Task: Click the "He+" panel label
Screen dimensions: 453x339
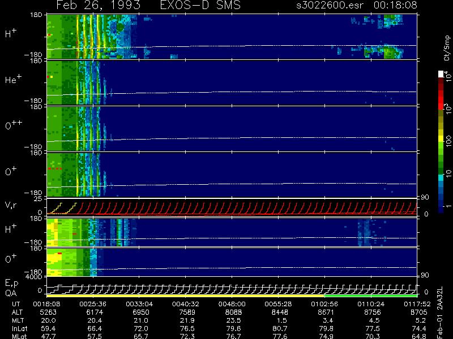Action: [13, 79]
